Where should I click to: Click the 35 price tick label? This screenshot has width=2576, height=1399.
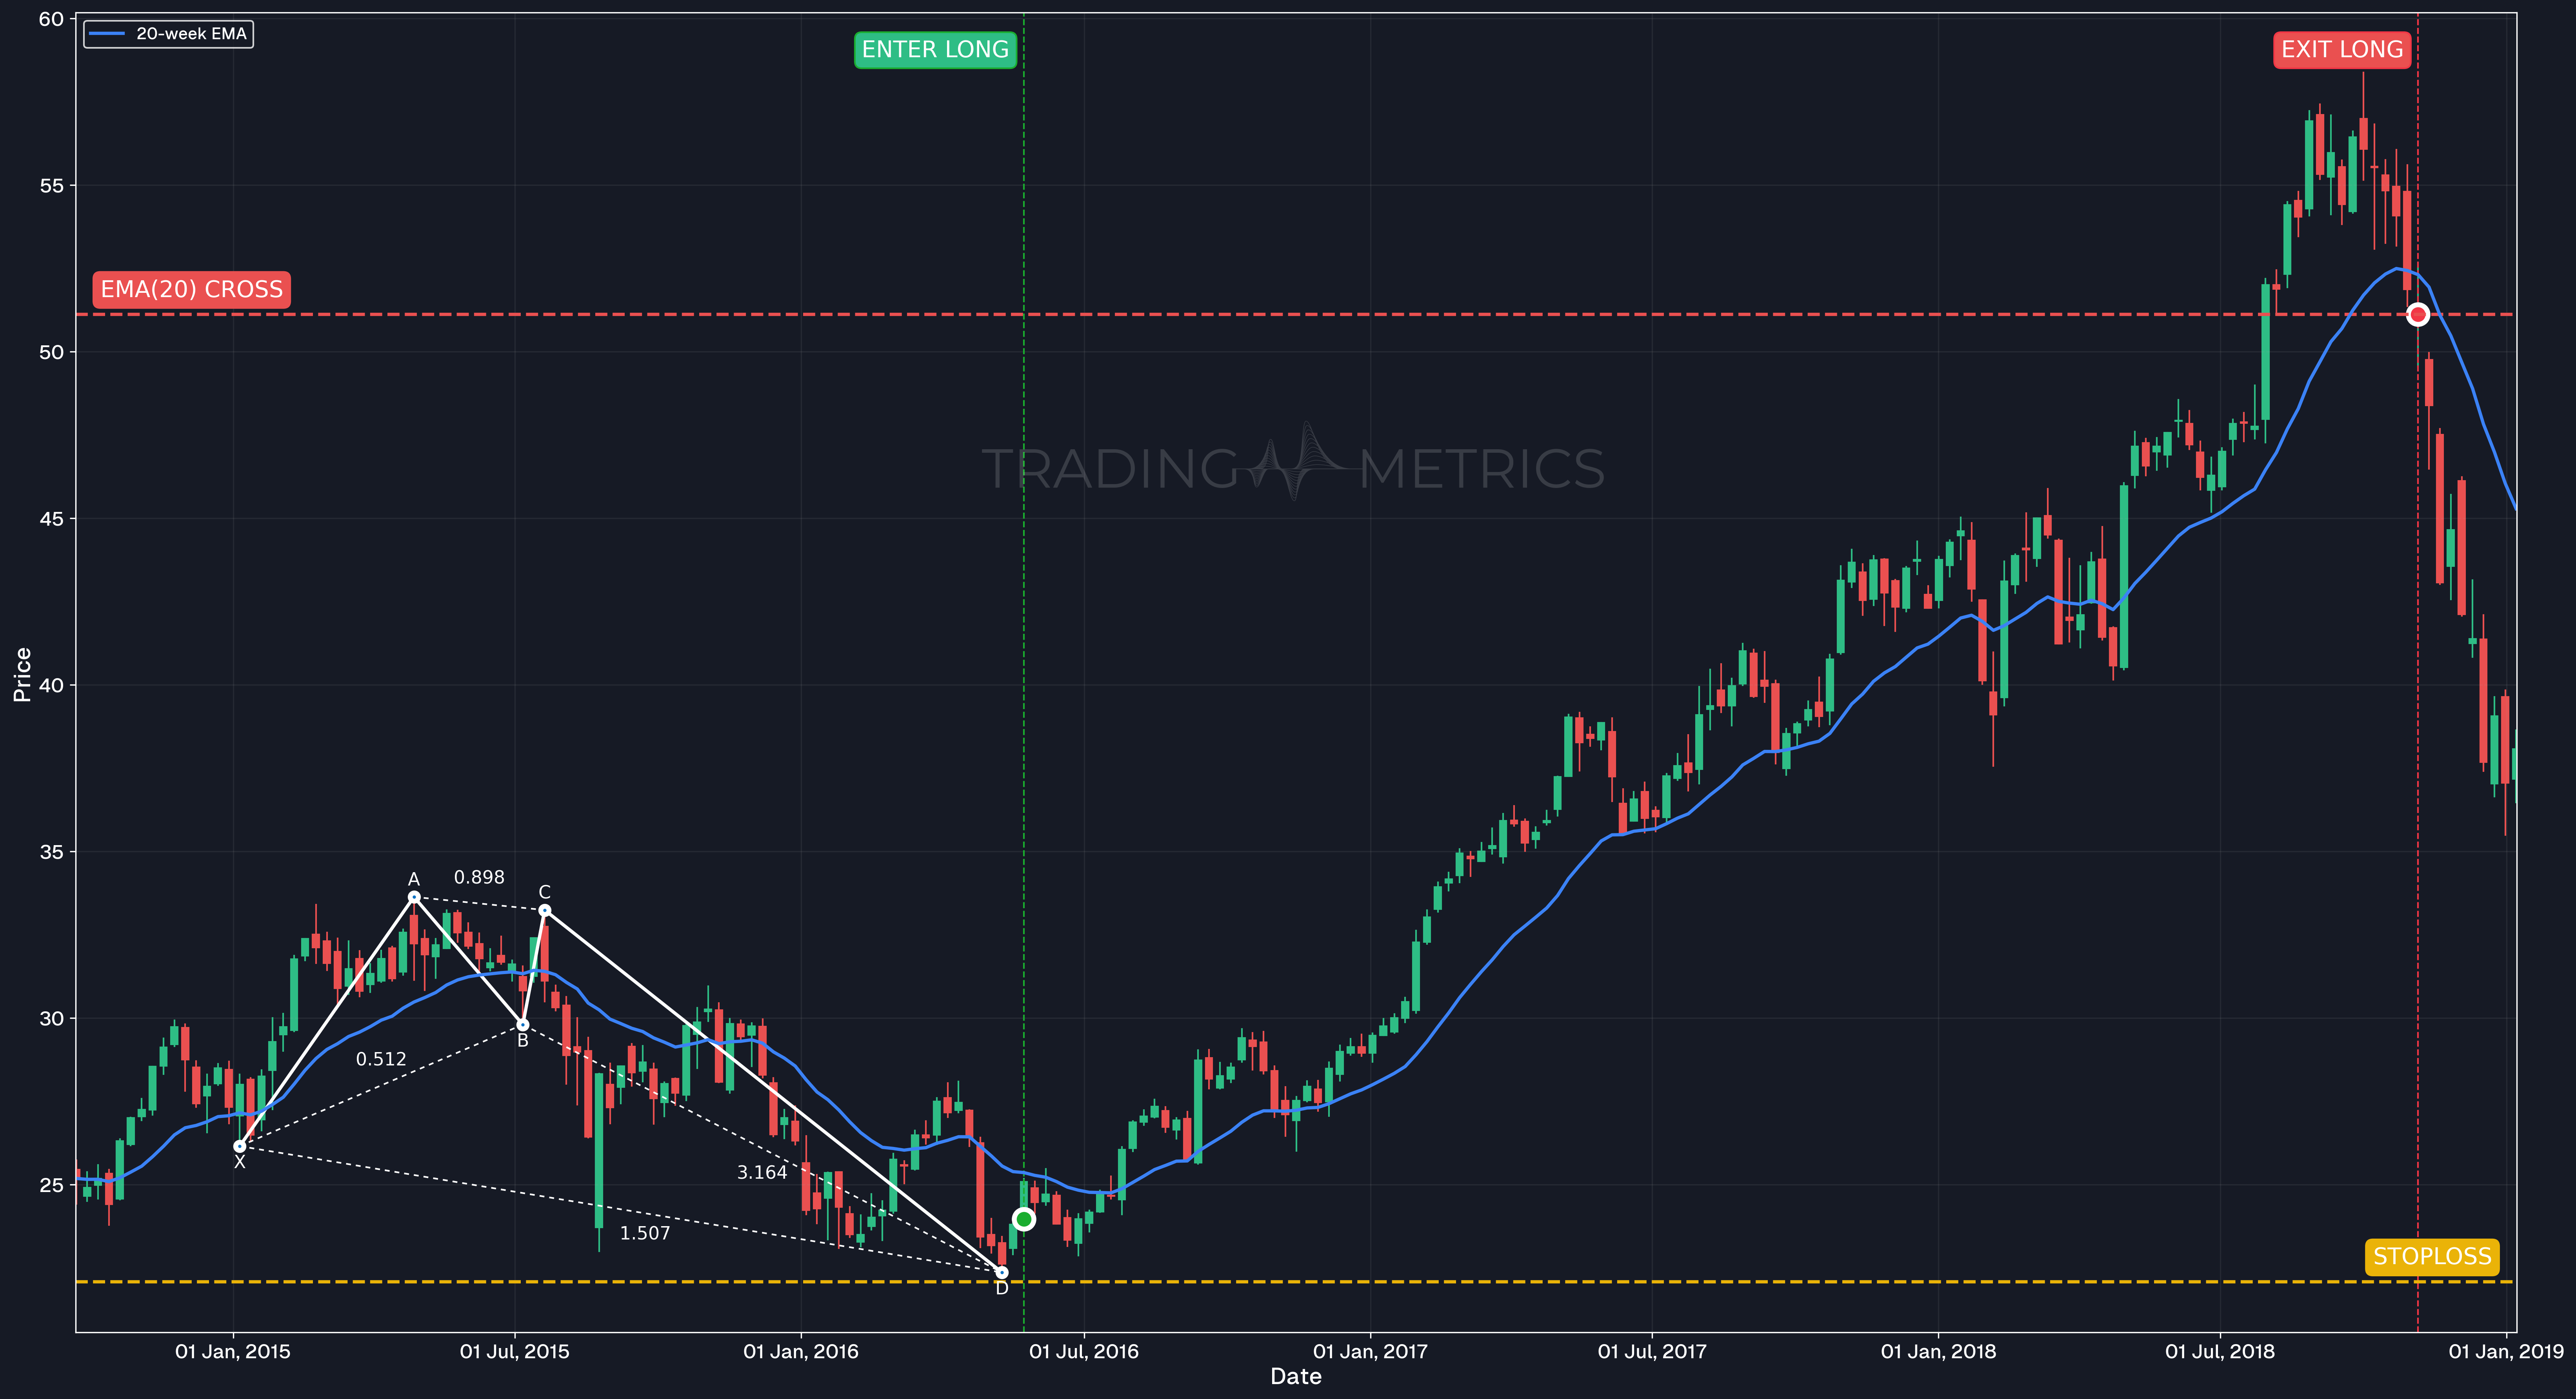[51, 853]
